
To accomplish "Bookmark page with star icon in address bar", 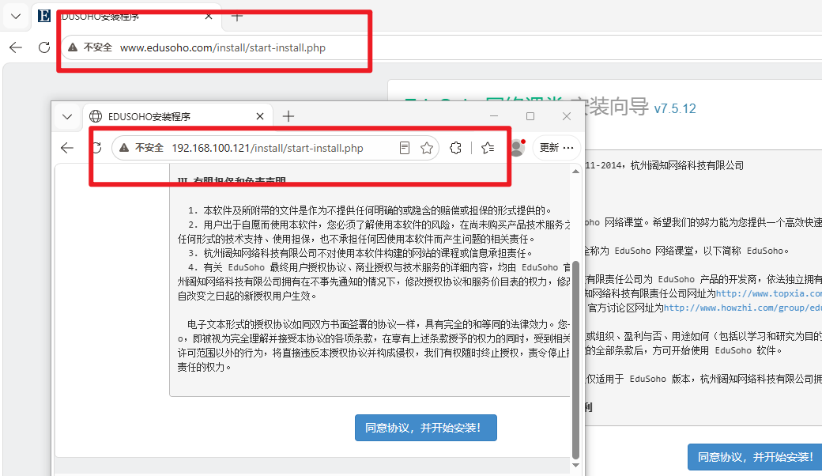I will click(427, 149).
